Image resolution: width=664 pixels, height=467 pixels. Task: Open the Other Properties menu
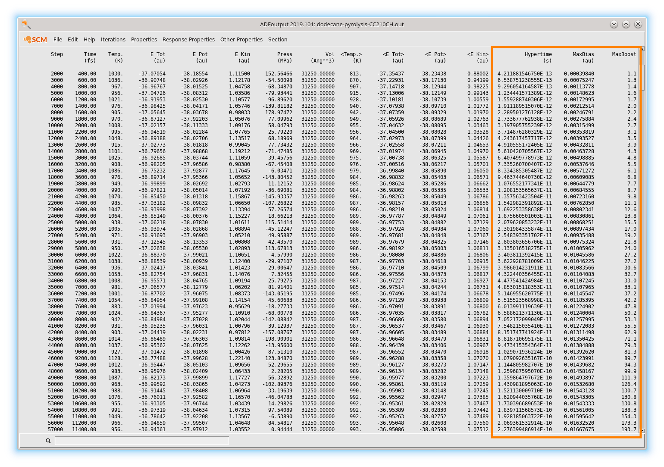click(x=241, y=39)
